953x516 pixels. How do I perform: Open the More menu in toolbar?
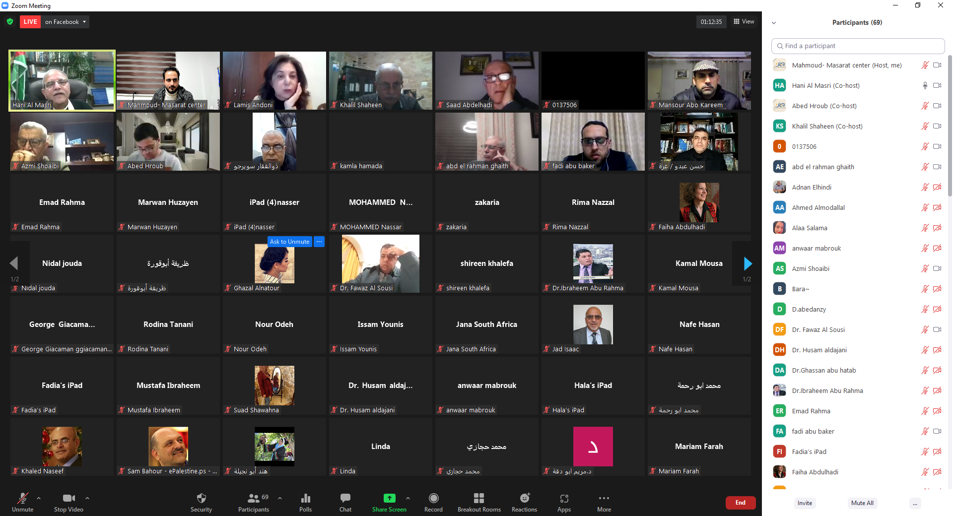604,499
